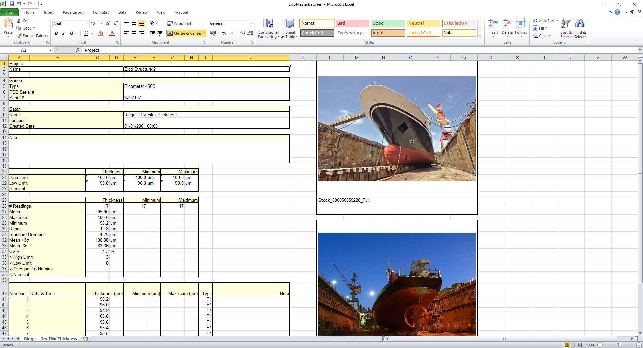Toggle Italic formatting
Screen dimensions: 643x348
[x=64, y=33]
